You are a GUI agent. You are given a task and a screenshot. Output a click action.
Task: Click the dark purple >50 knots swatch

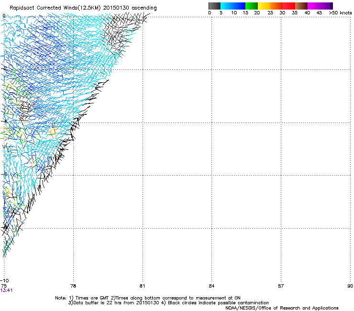click(332, 6)
